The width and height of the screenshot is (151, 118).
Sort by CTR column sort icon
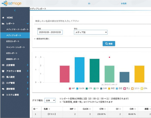pos(105,109)
